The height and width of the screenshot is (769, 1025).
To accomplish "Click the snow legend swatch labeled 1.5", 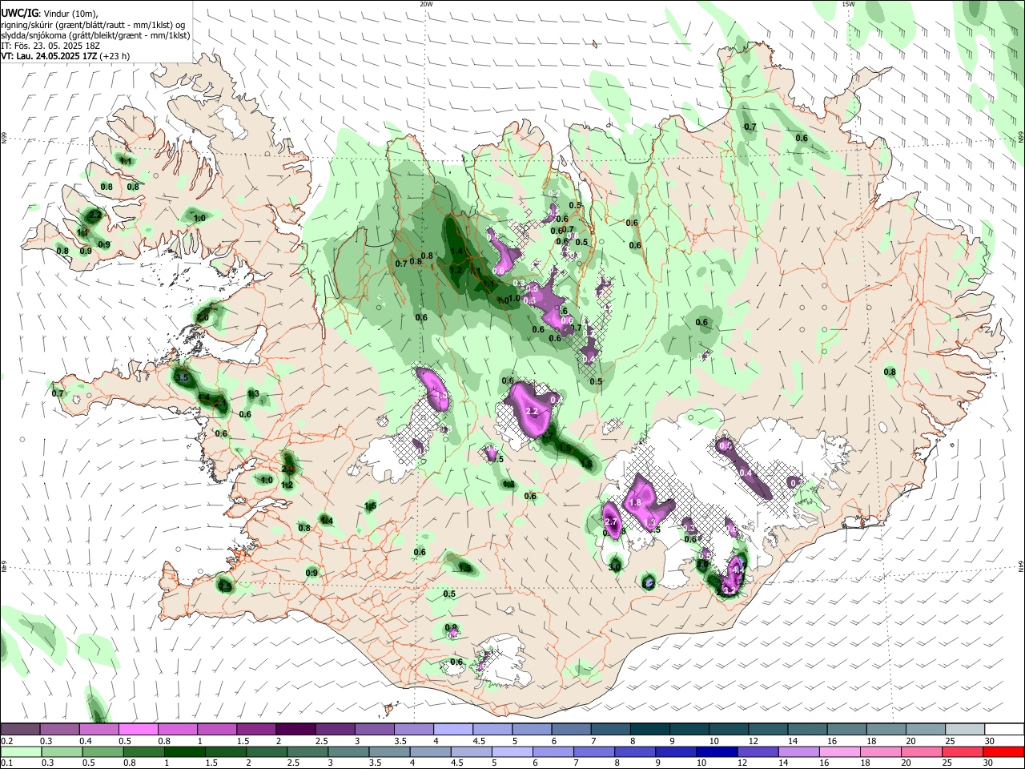I will click(255, 729).
